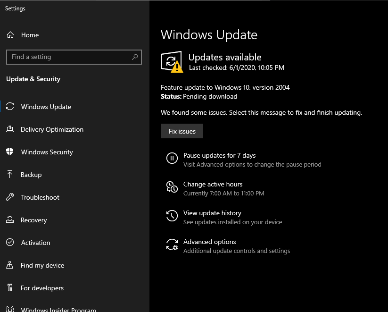Click the Advanced options gear sync icon
388x312 pixels.
pos(172,245)
